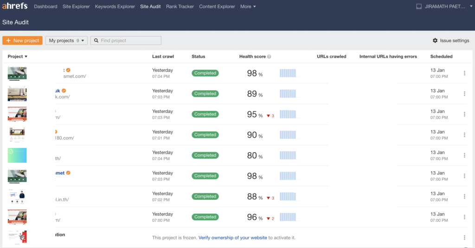The width and height of the screenshot is (475, 248).
Task: Click the Issue settings gear icon
Action: (x=435, y=40)
